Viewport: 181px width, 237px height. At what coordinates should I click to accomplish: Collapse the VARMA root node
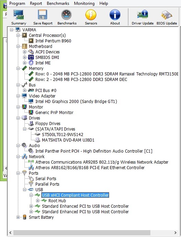[11, 30]
